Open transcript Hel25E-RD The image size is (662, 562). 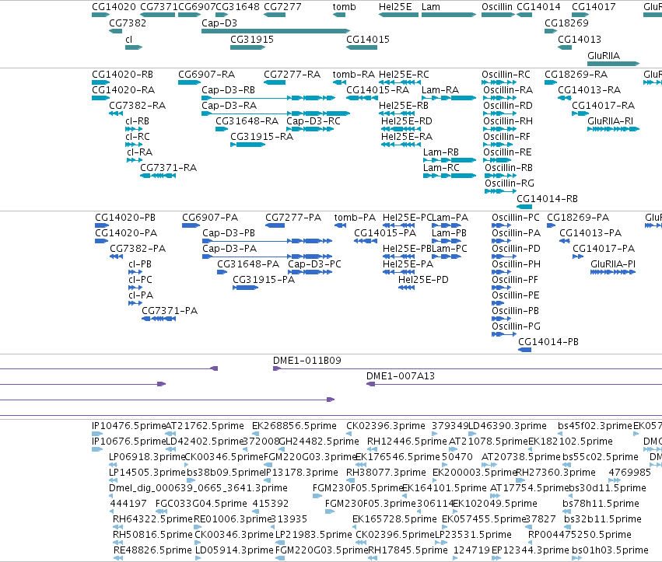401,129
